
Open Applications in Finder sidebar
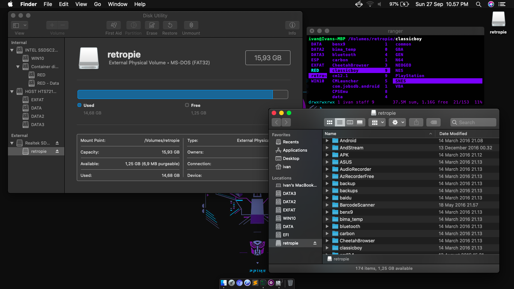[x=295, y=150]
